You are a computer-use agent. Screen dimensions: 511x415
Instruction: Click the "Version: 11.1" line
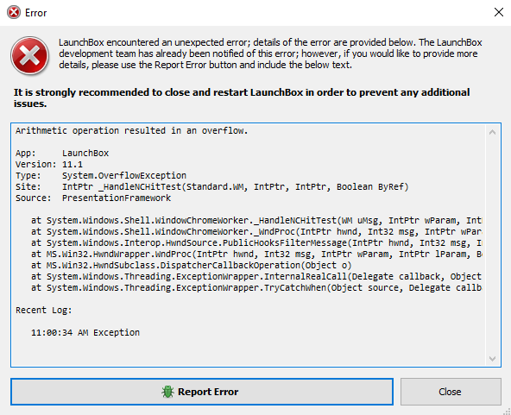click(x=49, y=164)
